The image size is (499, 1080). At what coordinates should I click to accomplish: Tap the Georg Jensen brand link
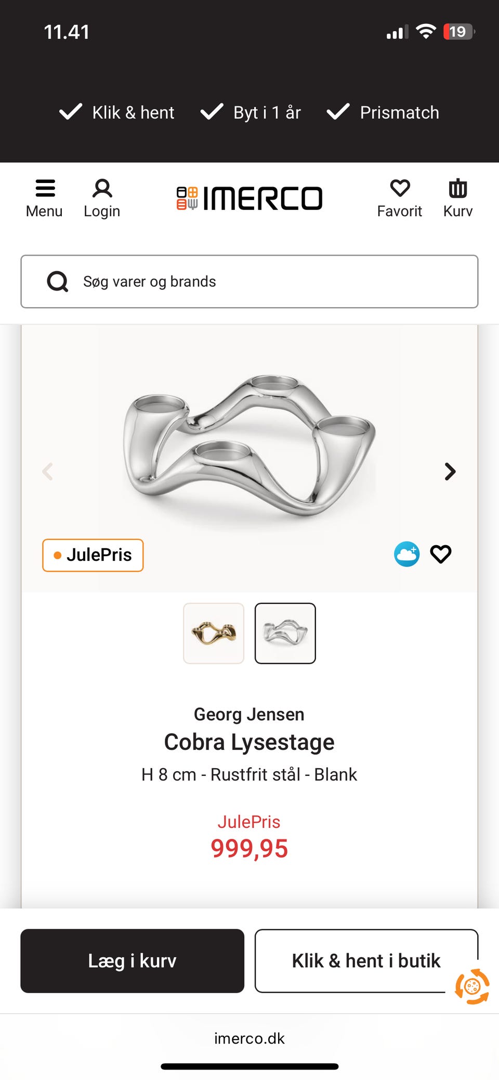click(x=249, y=714)
